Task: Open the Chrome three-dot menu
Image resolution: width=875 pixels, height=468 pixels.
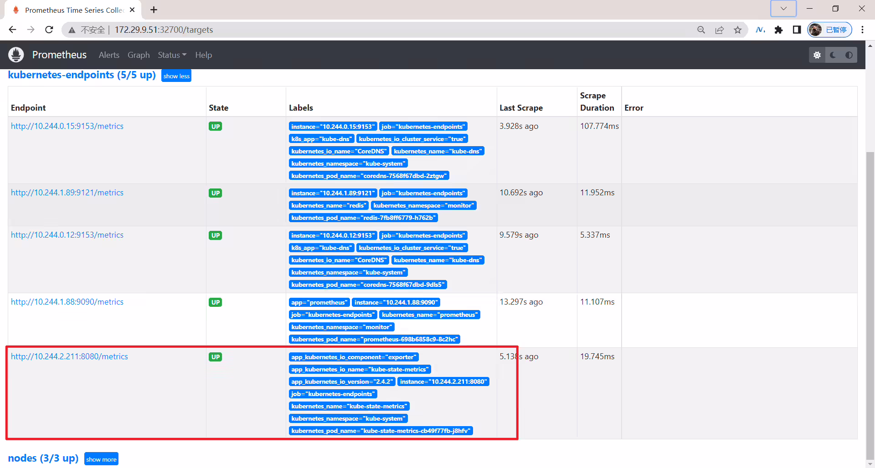Action: [x=862, y=30]
